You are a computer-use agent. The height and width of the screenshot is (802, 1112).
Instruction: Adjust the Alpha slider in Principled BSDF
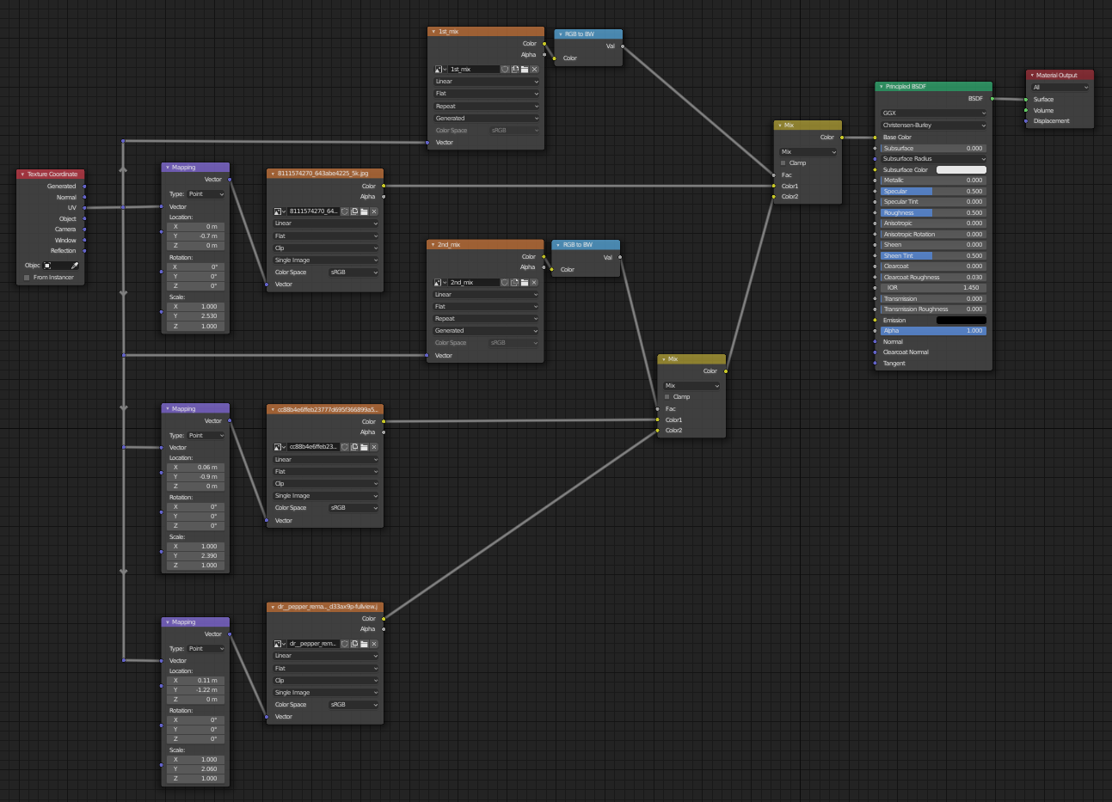(933, 330)
